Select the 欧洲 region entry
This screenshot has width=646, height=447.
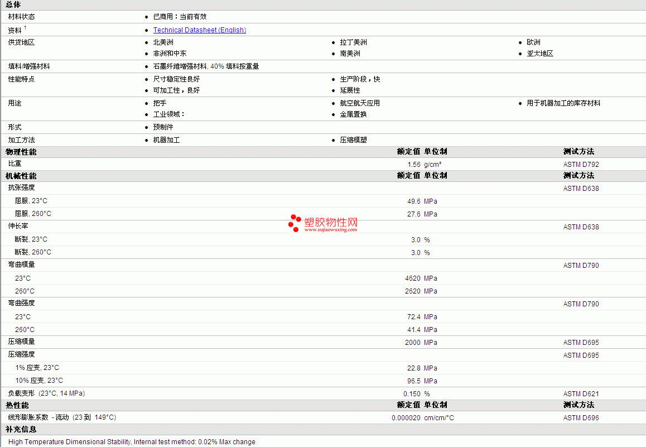click(x=533, y=42)
